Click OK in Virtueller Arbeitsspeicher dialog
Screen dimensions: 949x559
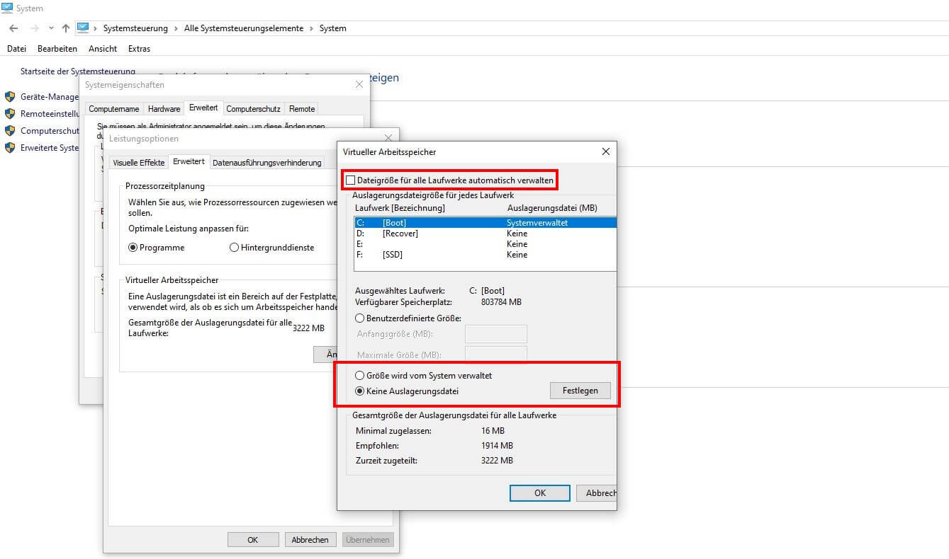click(540, 493)
